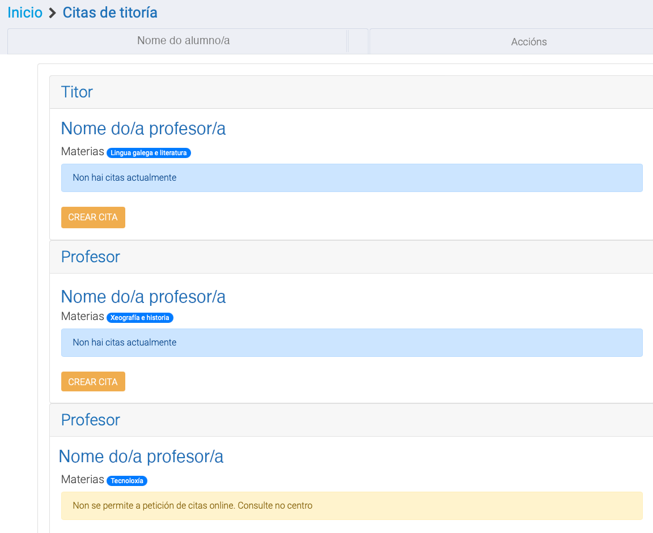Click the Profesor header above Xeografía e historia
The image size is (653, 533).
[91, 257]
